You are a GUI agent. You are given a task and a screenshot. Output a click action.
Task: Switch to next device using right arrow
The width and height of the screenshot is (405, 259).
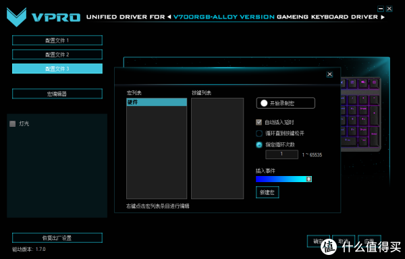click(383, 17)
